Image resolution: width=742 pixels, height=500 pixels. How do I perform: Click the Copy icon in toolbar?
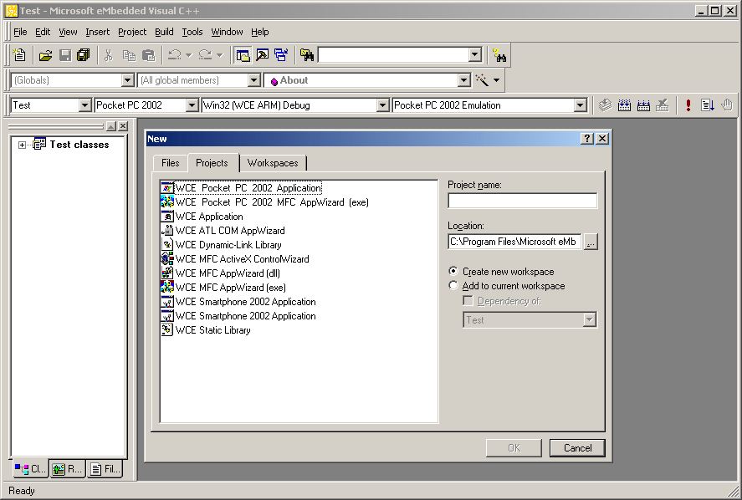click(x=129, y=55)
